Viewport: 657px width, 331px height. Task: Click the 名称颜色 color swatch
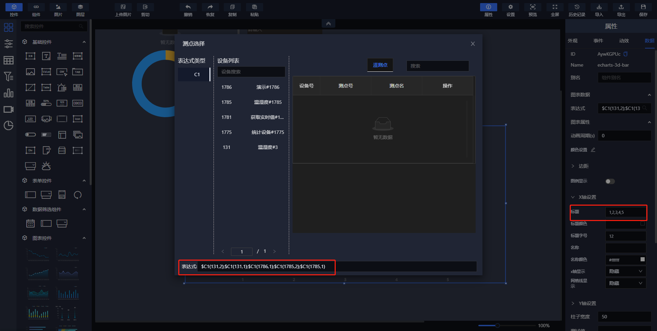tap(643, 259)
